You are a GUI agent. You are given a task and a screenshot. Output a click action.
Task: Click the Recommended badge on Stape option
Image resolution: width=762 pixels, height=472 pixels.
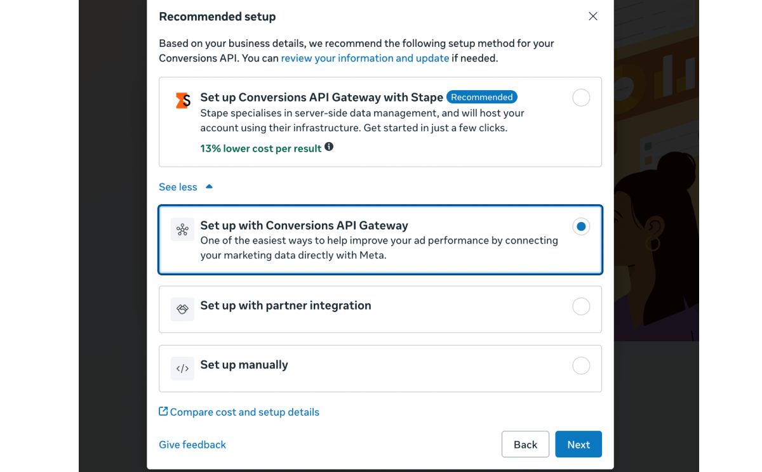(482, 97)
